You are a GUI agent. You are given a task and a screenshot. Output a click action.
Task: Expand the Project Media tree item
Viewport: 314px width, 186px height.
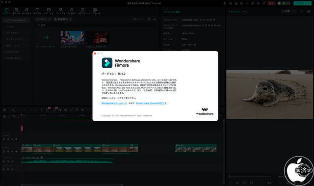click(x=16, y=20)
